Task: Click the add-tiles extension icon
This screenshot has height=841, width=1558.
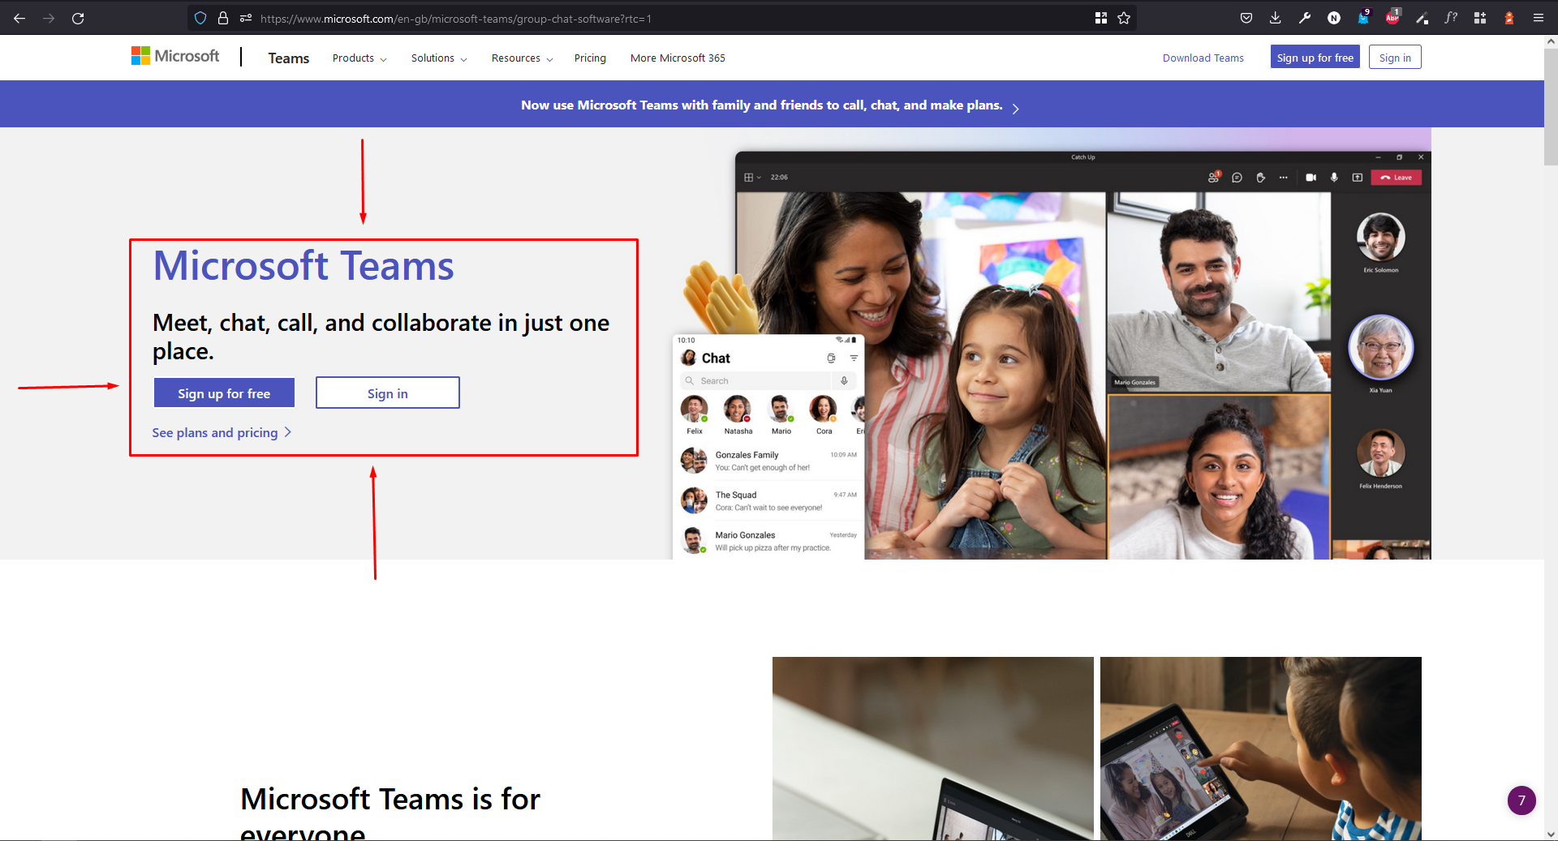Action: pyautogui.click(x=1480, y=18)
